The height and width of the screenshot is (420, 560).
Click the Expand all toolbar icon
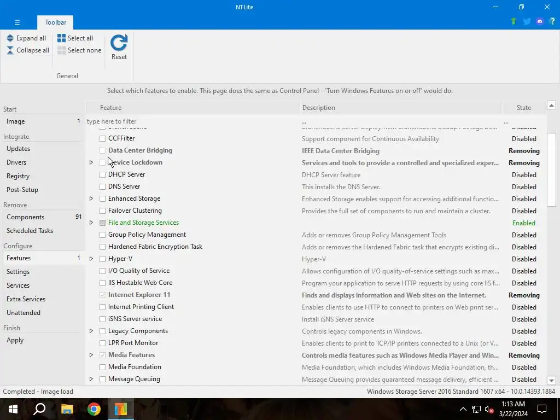pos(10,38)
